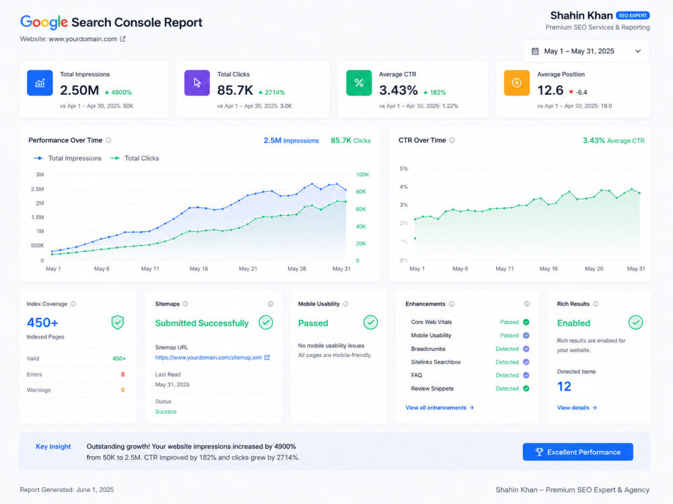673x504 pixels.
Task: Open the View all enhancements link
Action: click(x=439, y=408)
